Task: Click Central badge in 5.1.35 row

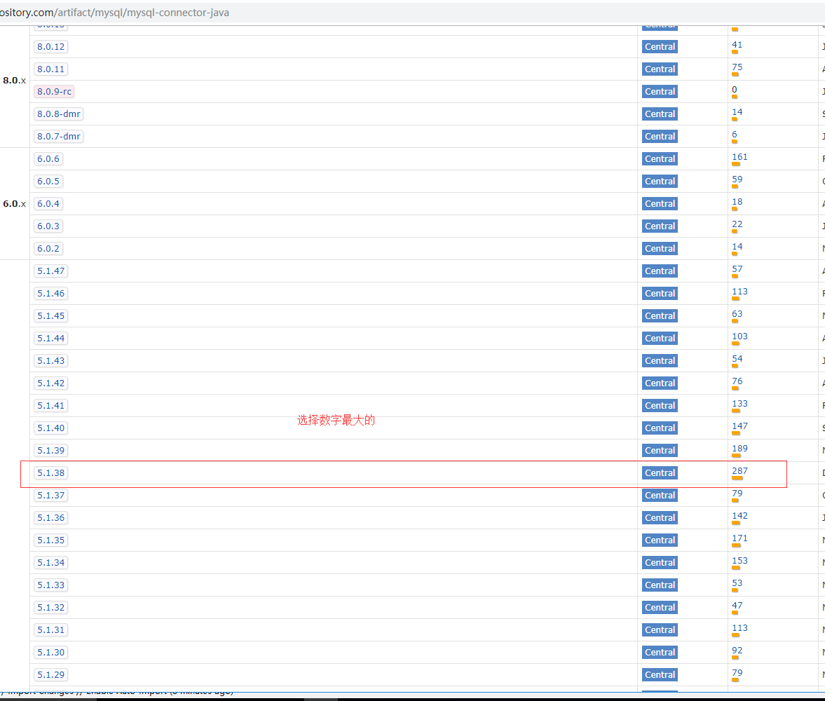Action: [660, 540]
